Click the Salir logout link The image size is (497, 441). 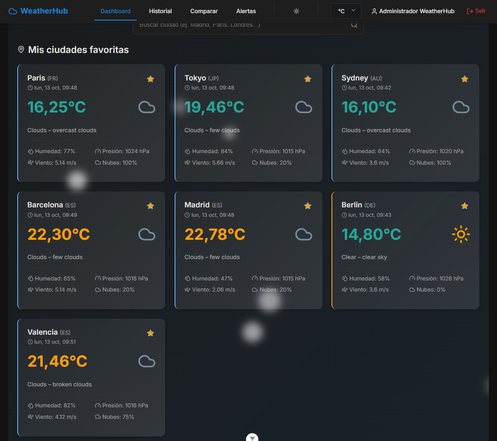tap(476, 11)
